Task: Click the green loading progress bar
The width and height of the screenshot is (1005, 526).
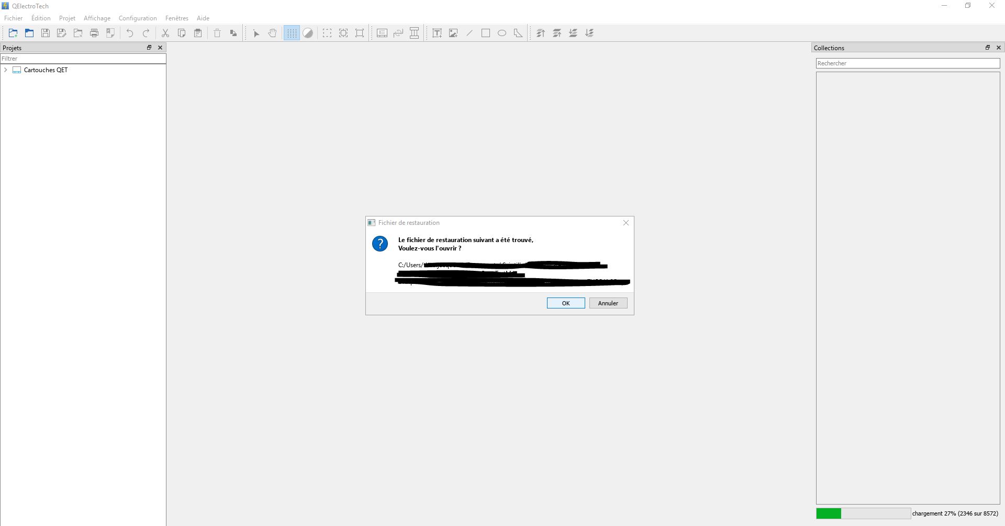Action: point(863,513)
